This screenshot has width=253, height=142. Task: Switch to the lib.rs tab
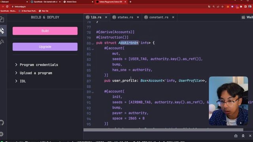point(96,17)
